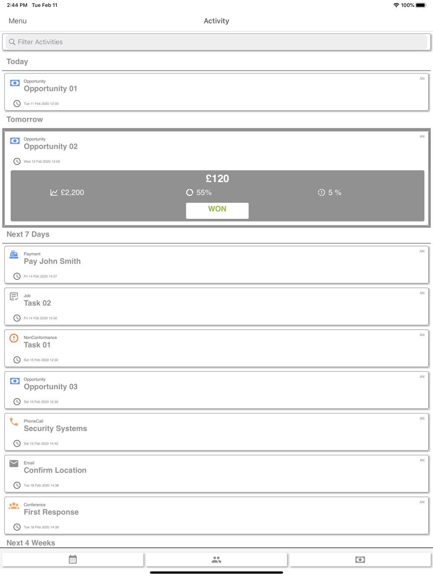Select the 55% probability indicator
This screenshot has width=433, height=577.
pyautogui.click(x=199, y=192)
